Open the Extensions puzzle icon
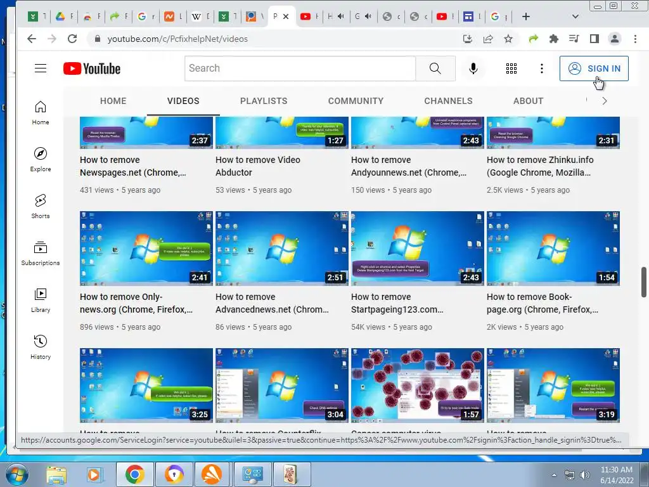This screenshot has width=649, height=487. pyautogui.click(x=553, y=39)
